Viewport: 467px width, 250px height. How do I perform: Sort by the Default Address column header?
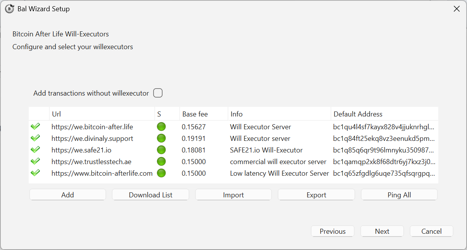(384, 114)
